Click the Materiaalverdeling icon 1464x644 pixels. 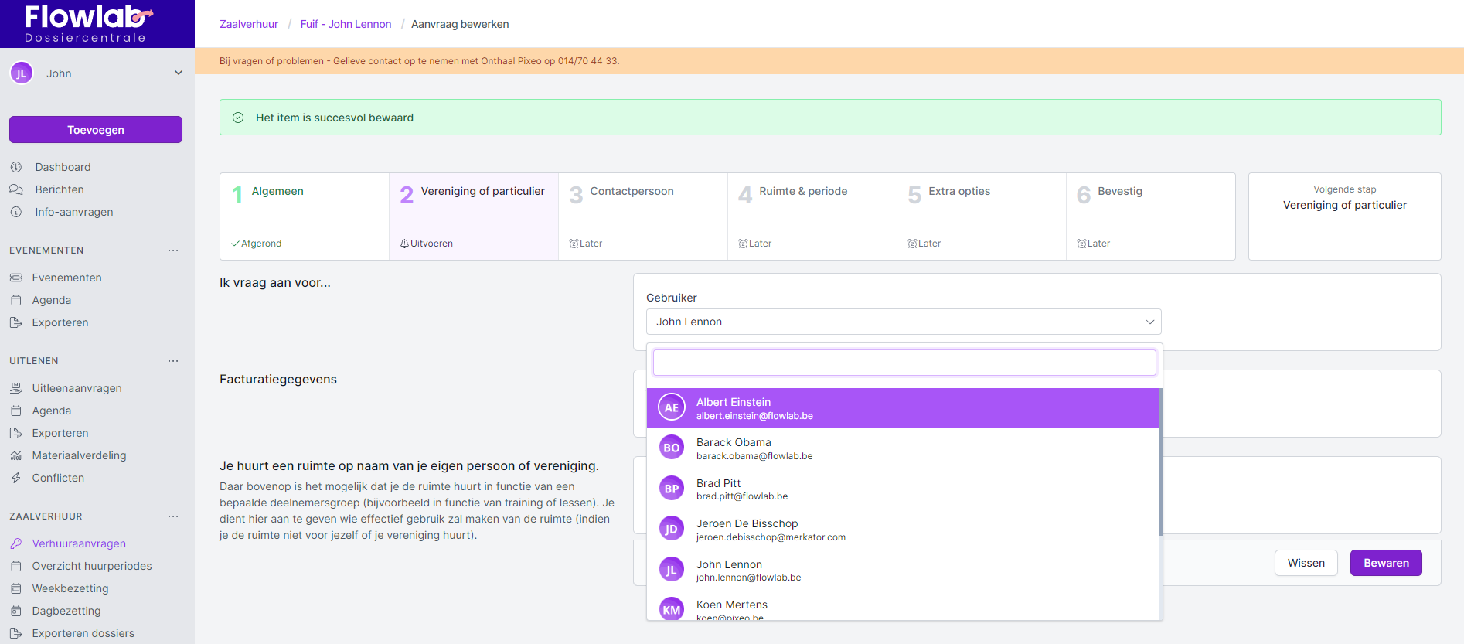[x=16, y=455]
